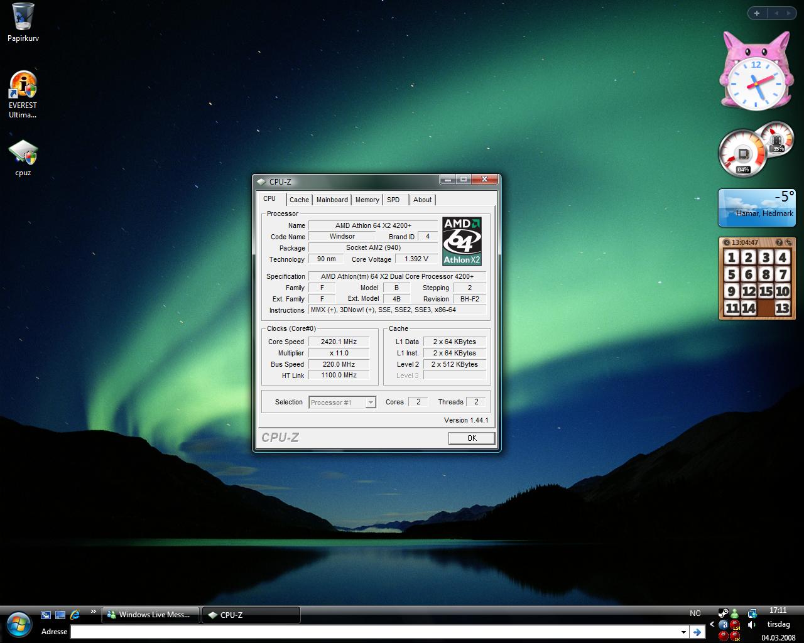Click the NO language indicator

coord(695,613)
